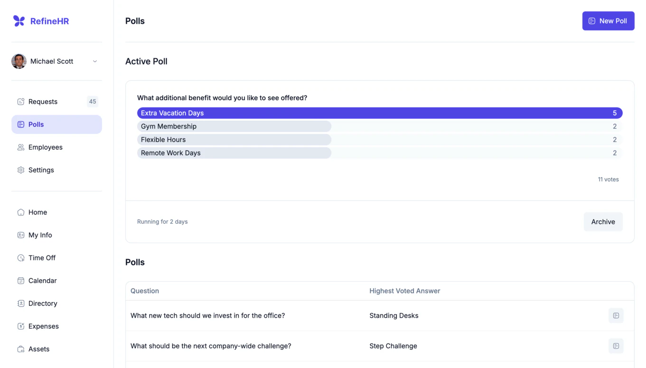The height and width of the screenshot is (368, 646).
Task: Open Settings via the gear icon
Action: 20,170
